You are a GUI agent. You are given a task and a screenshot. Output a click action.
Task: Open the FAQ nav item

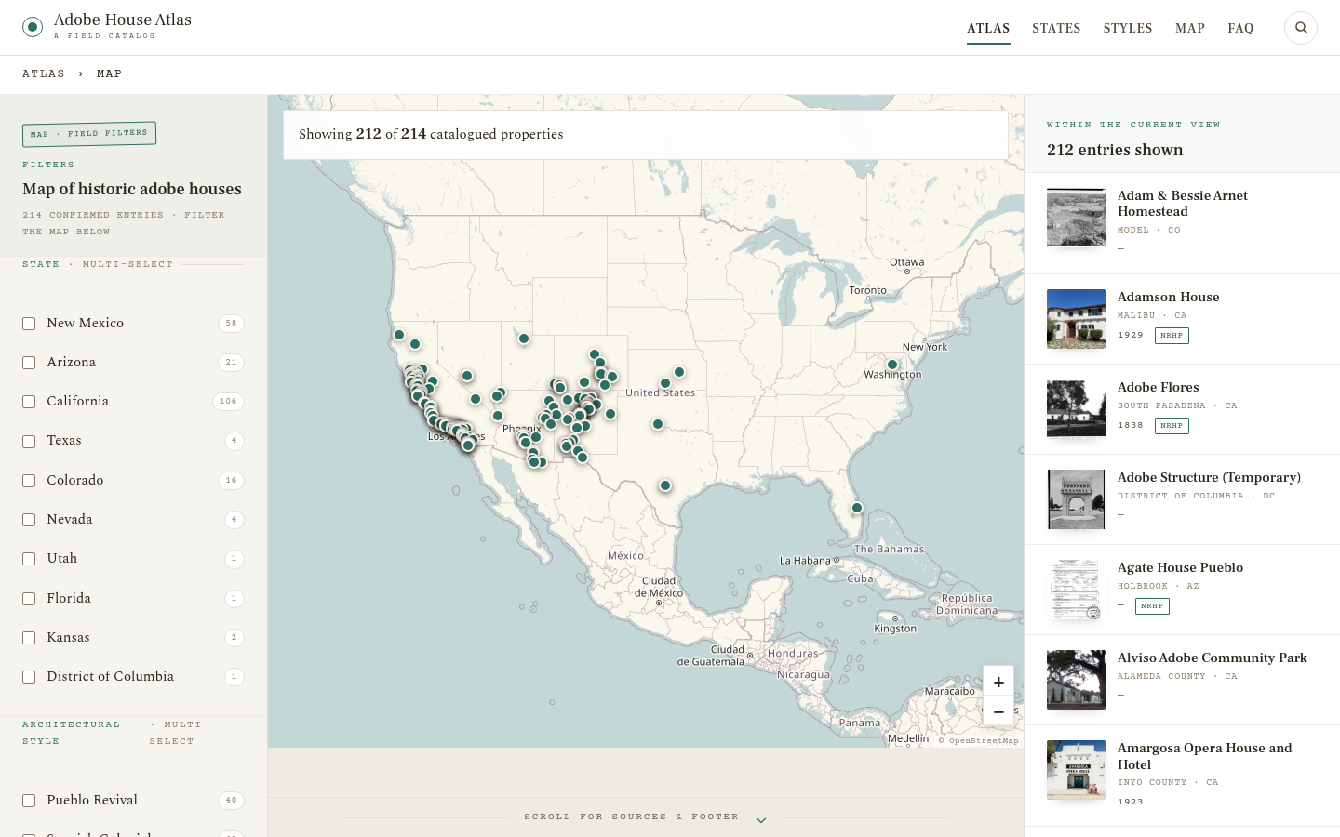coord(1240,28)
